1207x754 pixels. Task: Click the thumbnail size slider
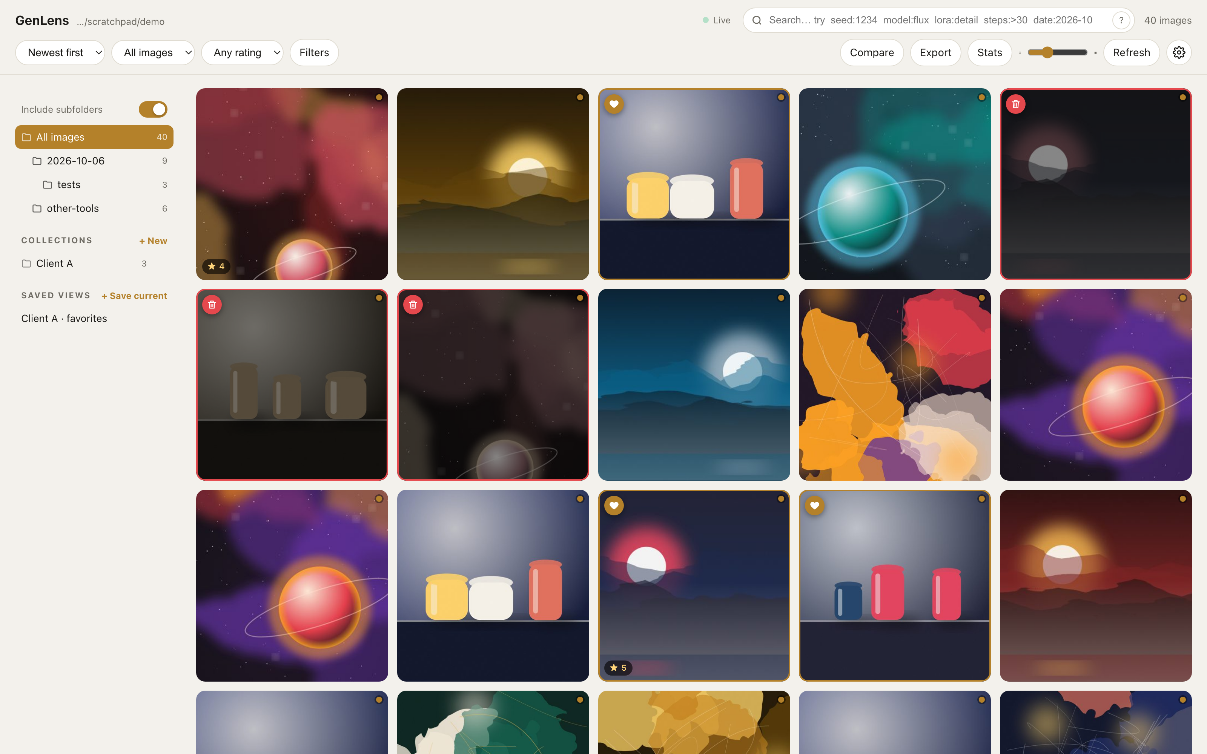pos(1057,52)
